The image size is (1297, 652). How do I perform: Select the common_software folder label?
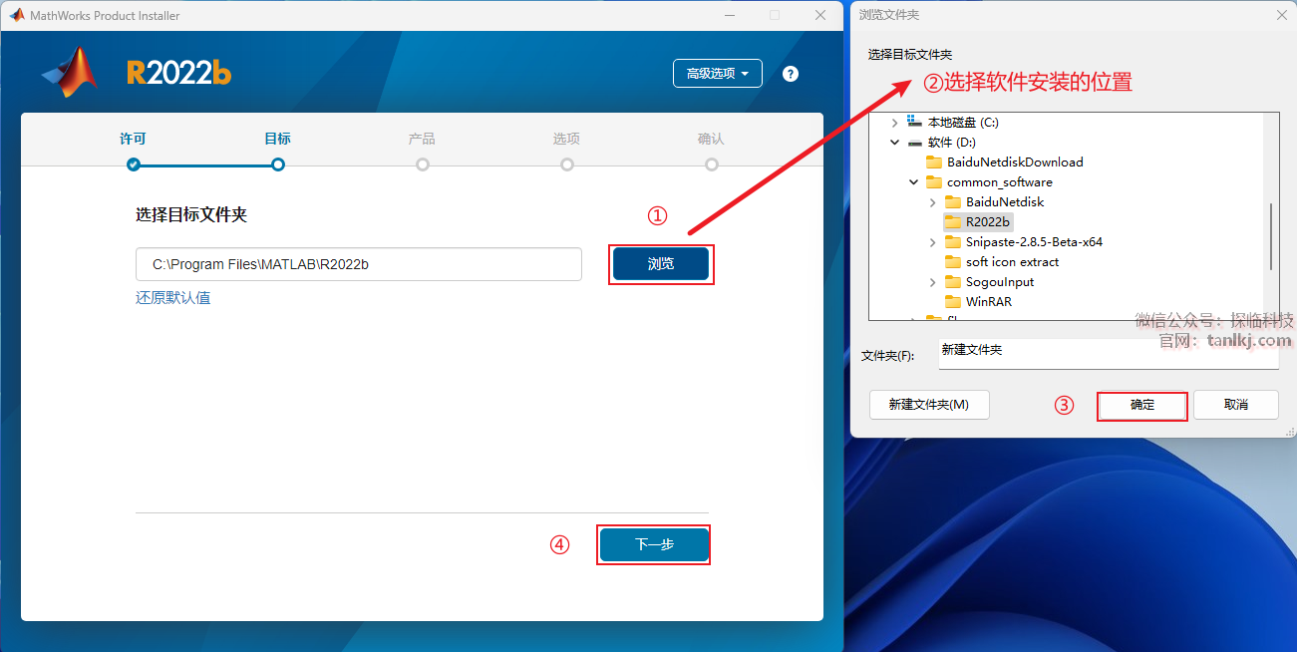999,182
